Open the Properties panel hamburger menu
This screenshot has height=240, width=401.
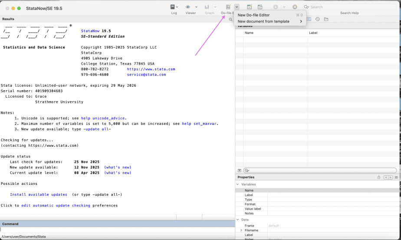tap(396, 177)
